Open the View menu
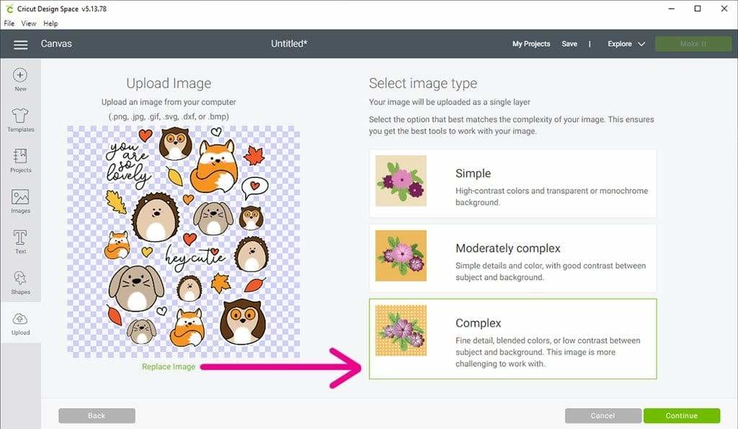The height and width of the screenshot is (429, 738). (29, 24)
